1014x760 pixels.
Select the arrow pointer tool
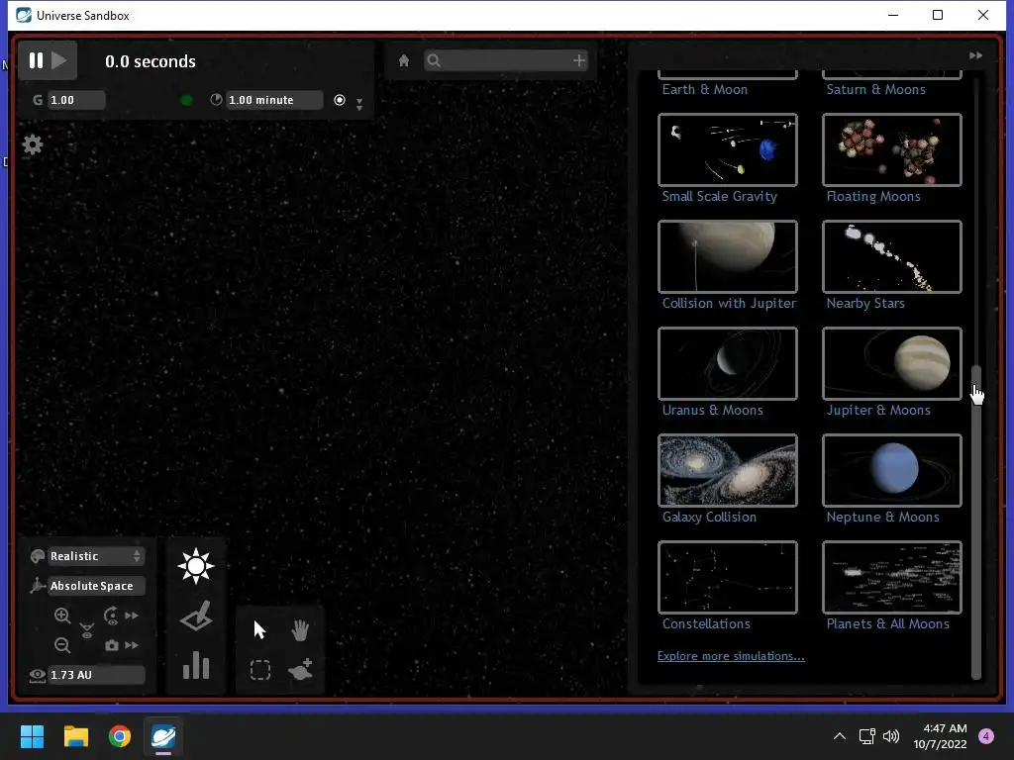[259, 630]
